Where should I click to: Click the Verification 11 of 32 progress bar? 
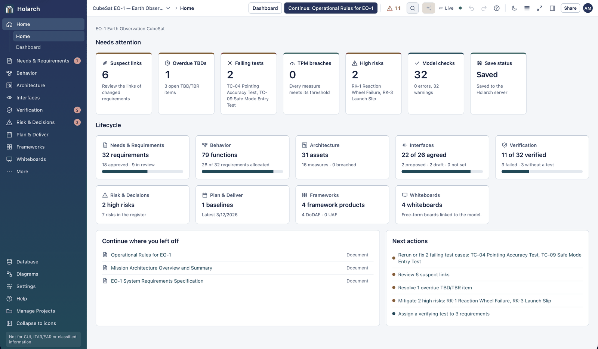coord(542,172)
